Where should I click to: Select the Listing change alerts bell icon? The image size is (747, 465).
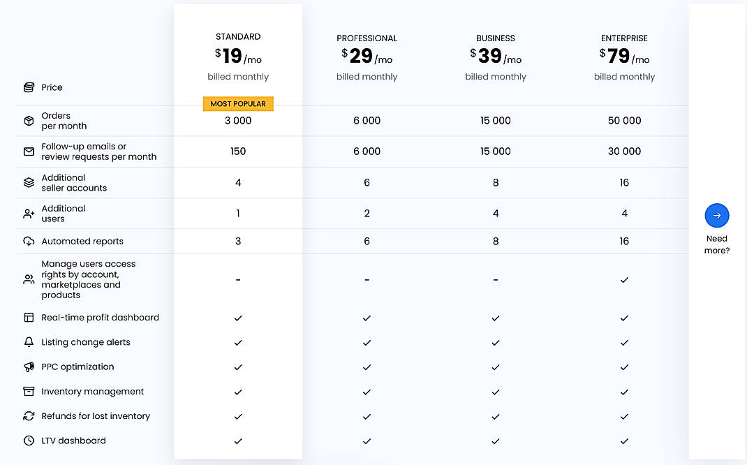click(x=28, y=342)
